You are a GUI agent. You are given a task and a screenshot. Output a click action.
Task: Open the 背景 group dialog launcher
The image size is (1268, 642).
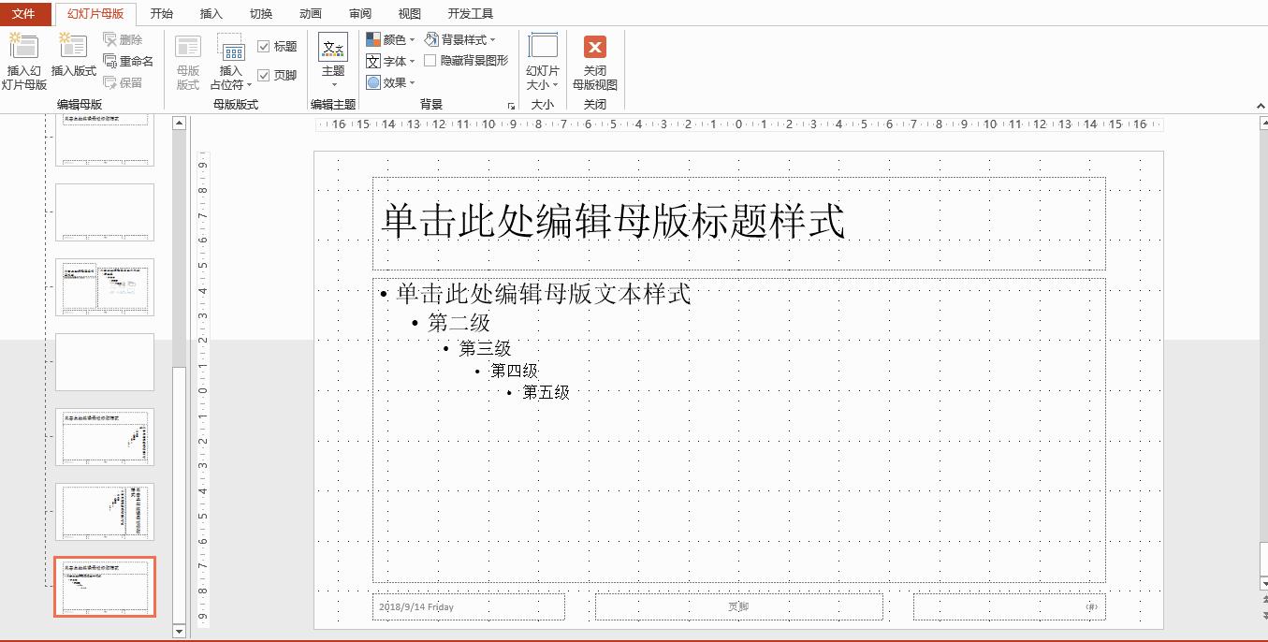tap(510, 104)
